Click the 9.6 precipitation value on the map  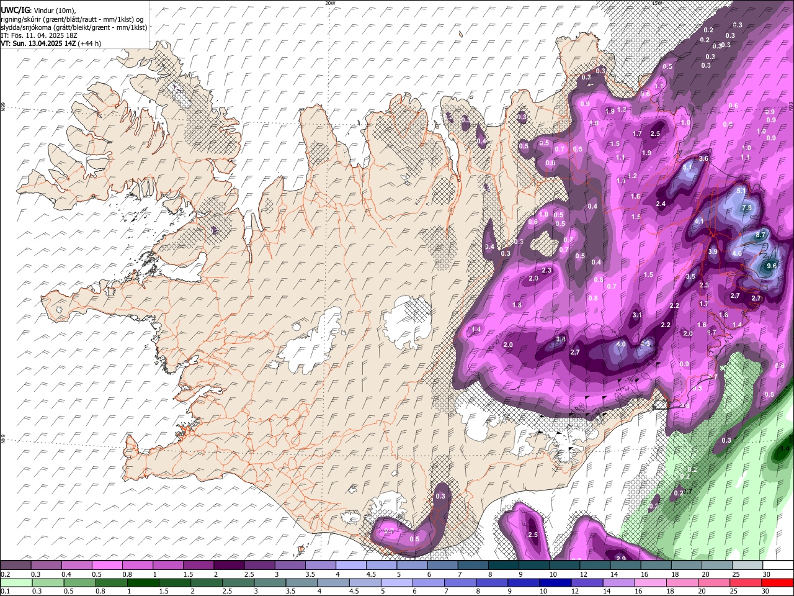[772, 266]
